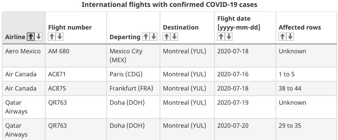
Task: Click the Frankfurt (FRA) departing cell
Action: (x=133, y=89)
